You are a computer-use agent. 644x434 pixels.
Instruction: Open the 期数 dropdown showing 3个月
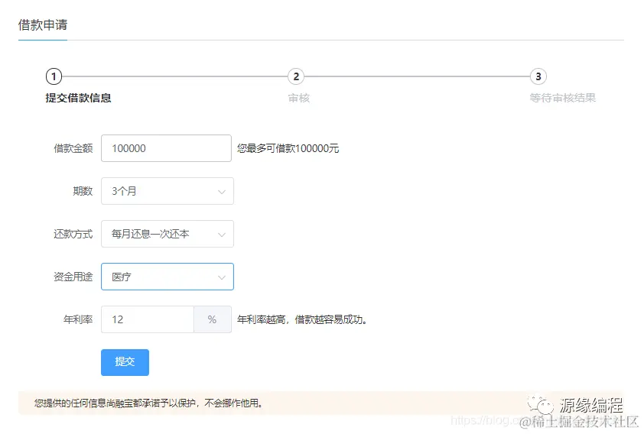(x=168, y=191)
